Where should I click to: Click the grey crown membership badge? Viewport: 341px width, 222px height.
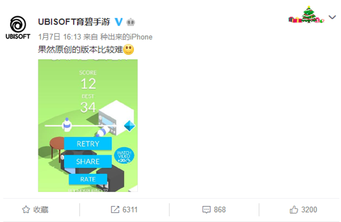131,22
